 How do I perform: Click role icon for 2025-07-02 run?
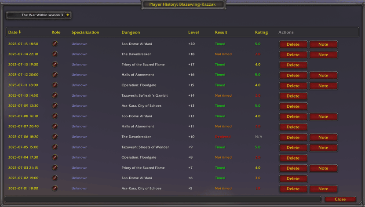point(55,178)
